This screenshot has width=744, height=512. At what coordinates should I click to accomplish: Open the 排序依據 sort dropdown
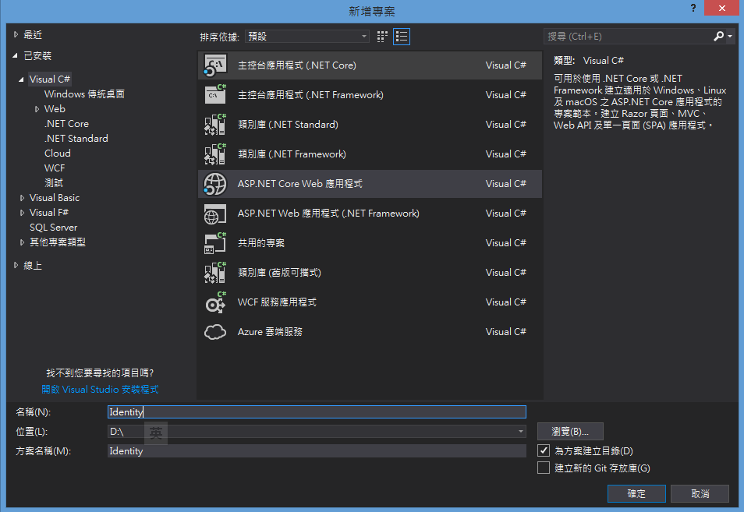[x=307, y=37]
